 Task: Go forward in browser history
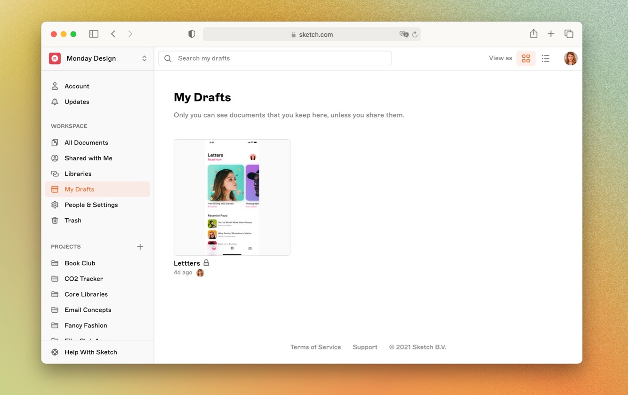tap(130, 34)
